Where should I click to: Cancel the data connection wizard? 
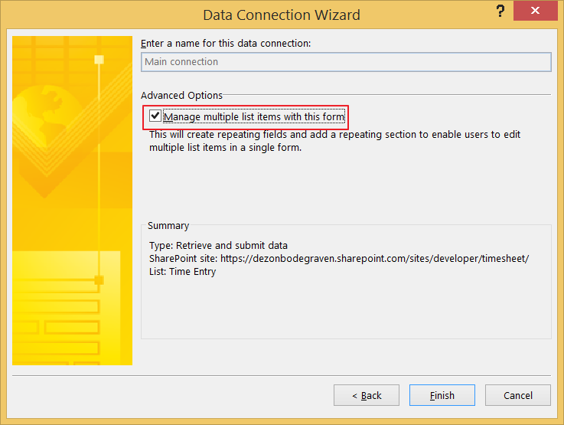click(517, 395)
